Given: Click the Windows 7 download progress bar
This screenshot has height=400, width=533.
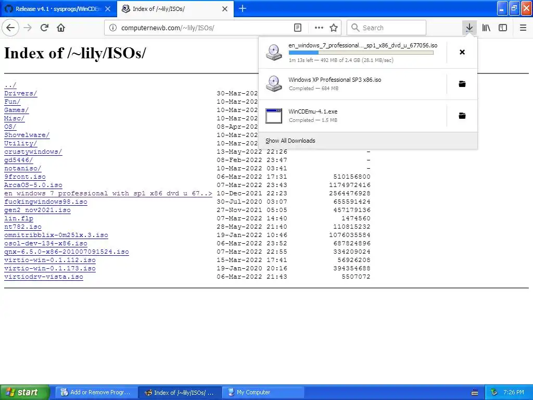Looking at the screenshot, I should (x=361, y=53).
